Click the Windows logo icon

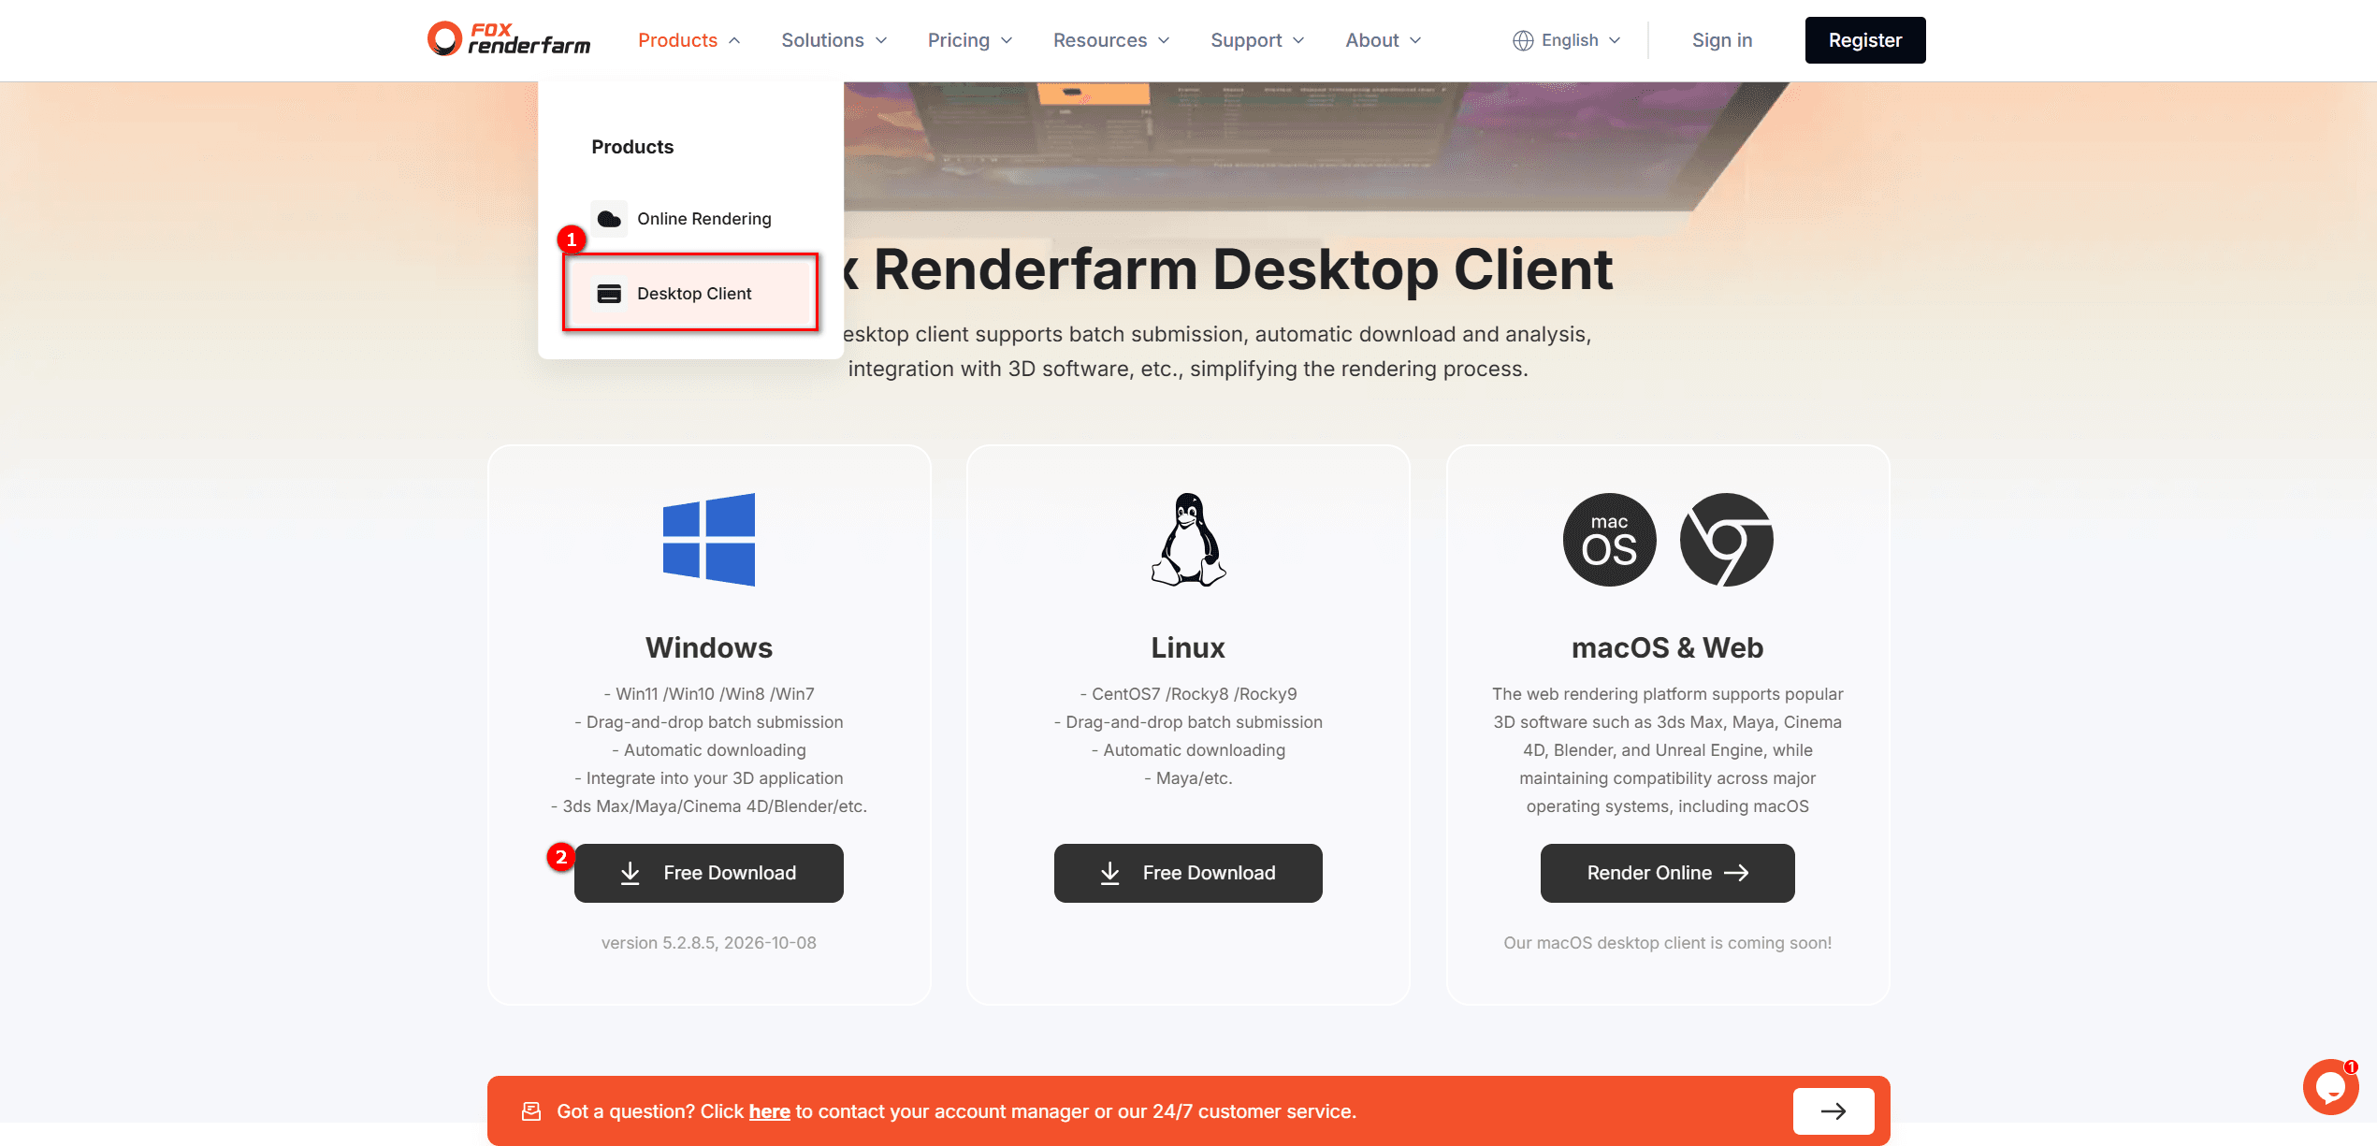tap(709, 540)
